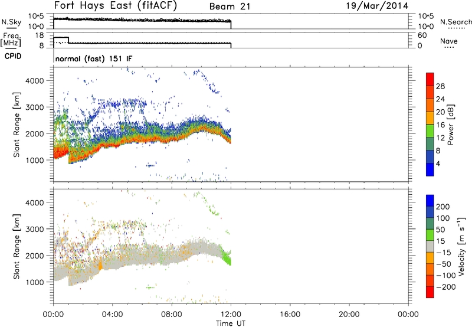Pick the yellow-orange 16–20 dB power swatch
Screen dimensions: 472x327
tap(430, 118)
